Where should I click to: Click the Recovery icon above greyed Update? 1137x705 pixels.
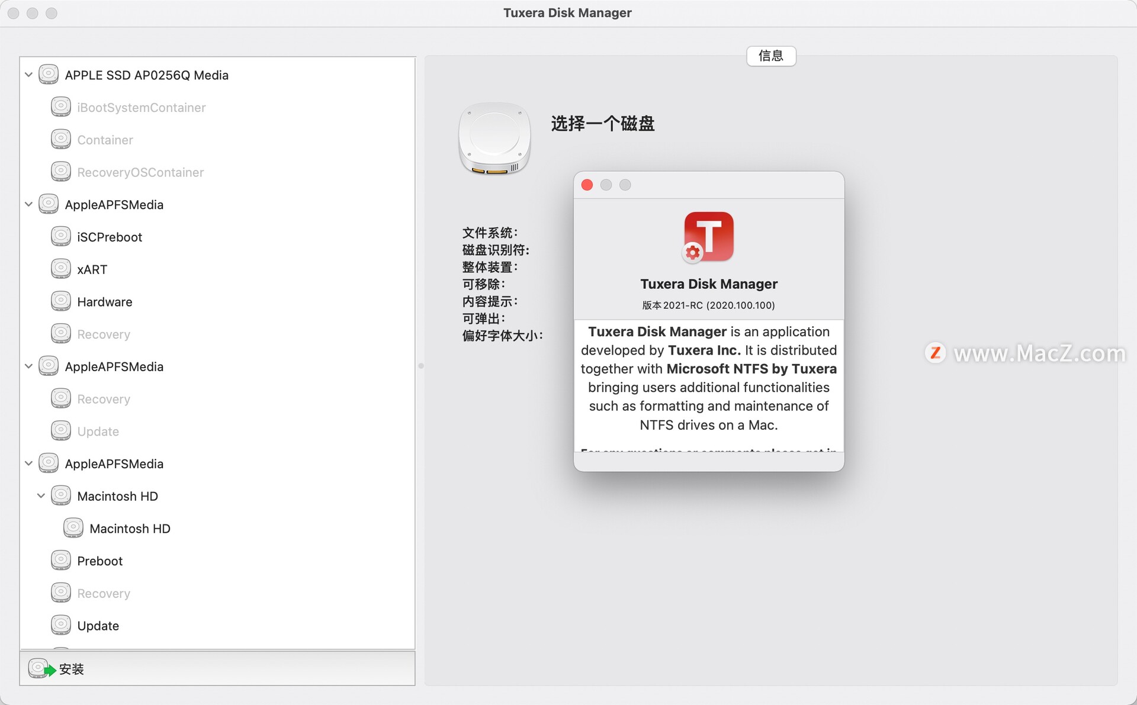61,398
